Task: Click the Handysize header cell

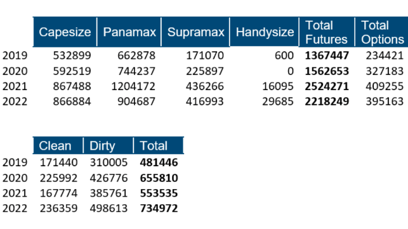Action: (x=265, y=32)
